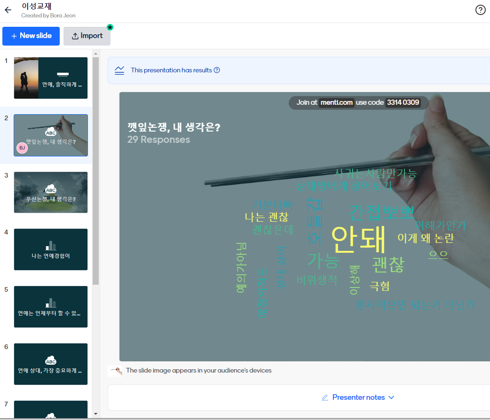Click the slide title 깻잎논쟁, 내 생각은?

point(174,127)
